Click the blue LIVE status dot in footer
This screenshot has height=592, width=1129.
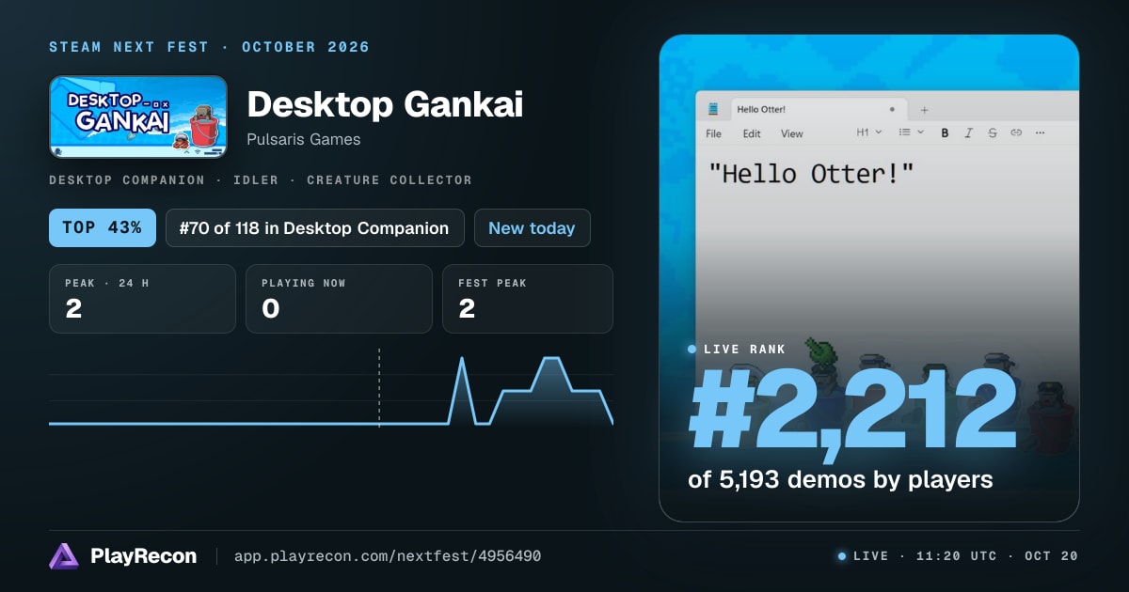841,556
